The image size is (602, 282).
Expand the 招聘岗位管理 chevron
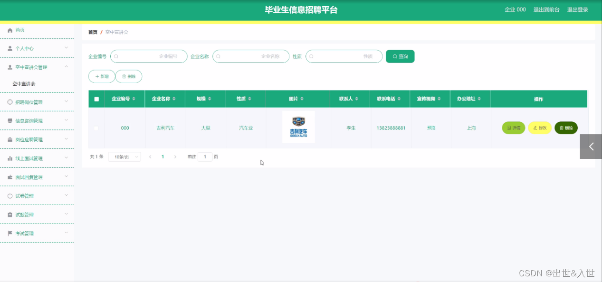point(67,101)
